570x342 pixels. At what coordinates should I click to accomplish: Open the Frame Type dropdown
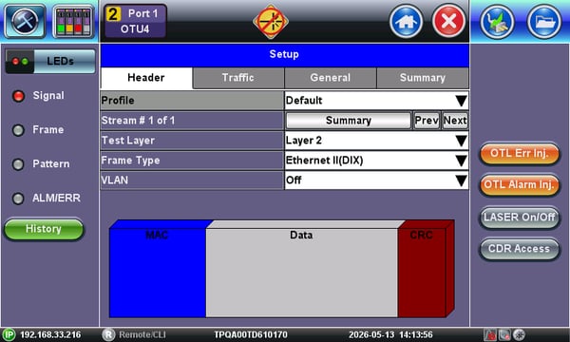pyautogui.click(x=376, y=161)
